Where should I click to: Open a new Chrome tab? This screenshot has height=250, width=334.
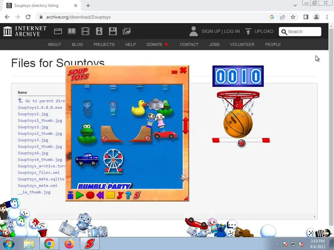(88, 6)
